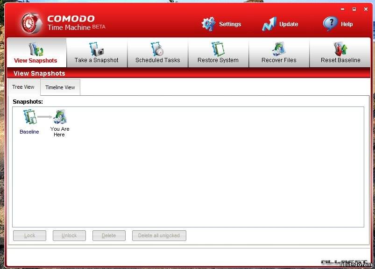Click the Scheduled Tasks stopwatch icon
The height and width of the screenshot is (269, 375).
[157, 49]
